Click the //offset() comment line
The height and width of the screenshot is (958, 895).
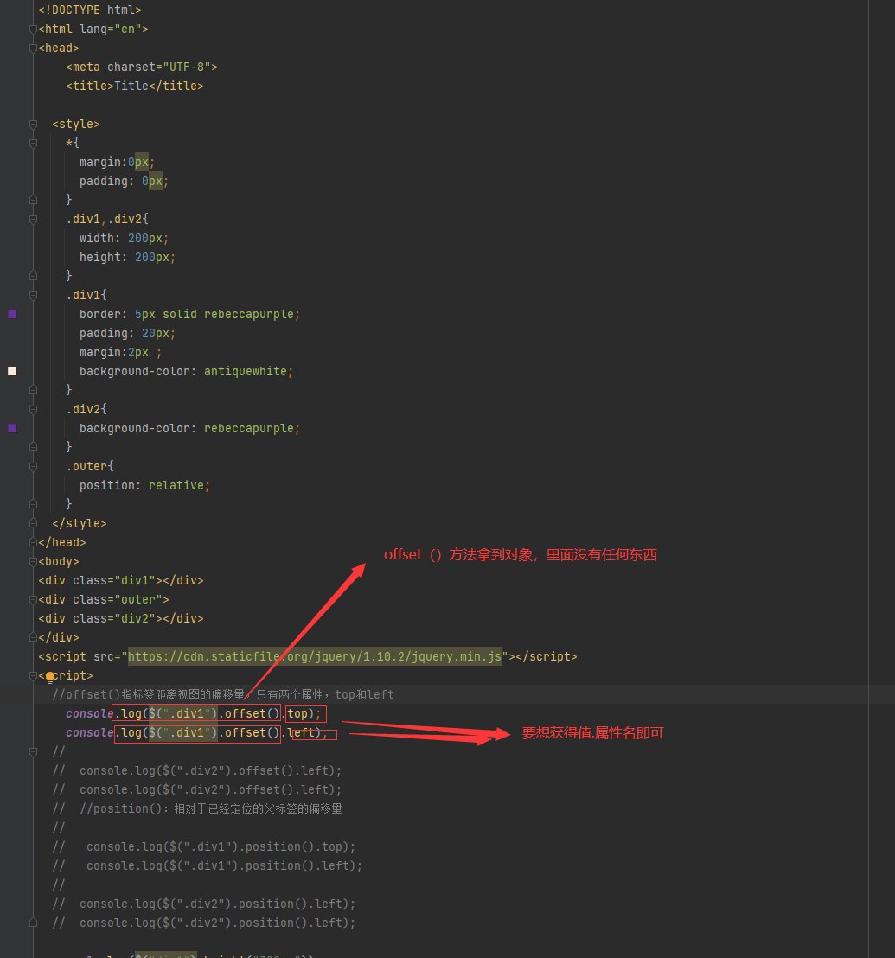223,694
